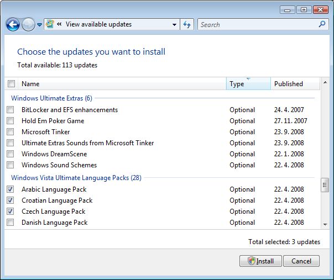This screenshot has height=280, width=334.
Task: Click the Cancel button
Action: tap(301, 261)
